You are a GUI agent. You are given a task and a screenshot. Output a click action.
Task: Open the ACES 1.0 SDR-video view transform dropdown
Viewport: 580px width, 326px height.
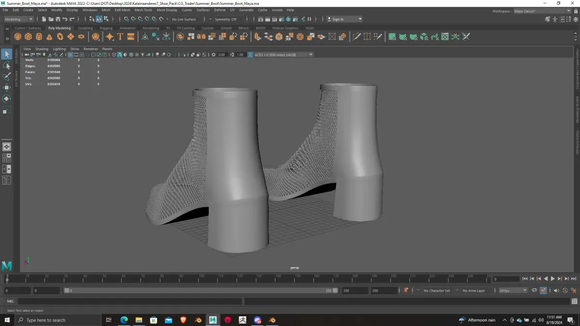283,55
